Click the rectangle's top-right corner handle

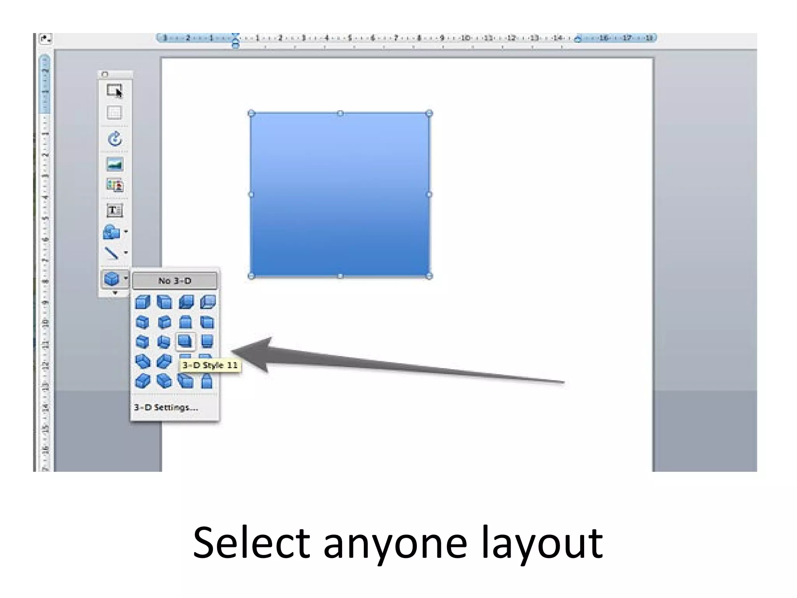[429, 113]
